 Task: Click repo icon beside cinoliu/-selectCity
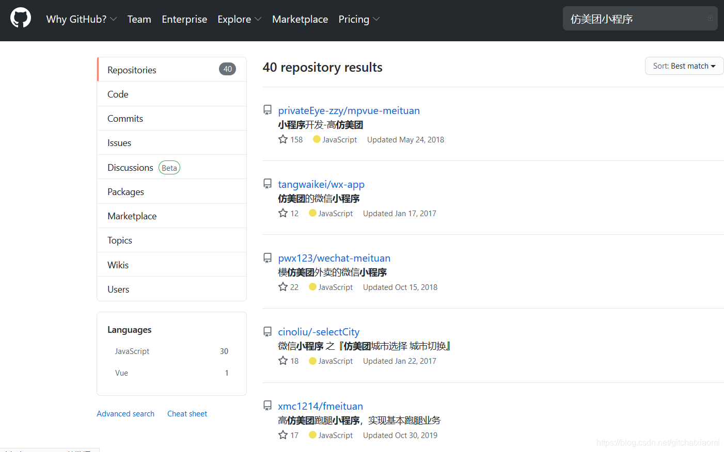pos(267,331)
